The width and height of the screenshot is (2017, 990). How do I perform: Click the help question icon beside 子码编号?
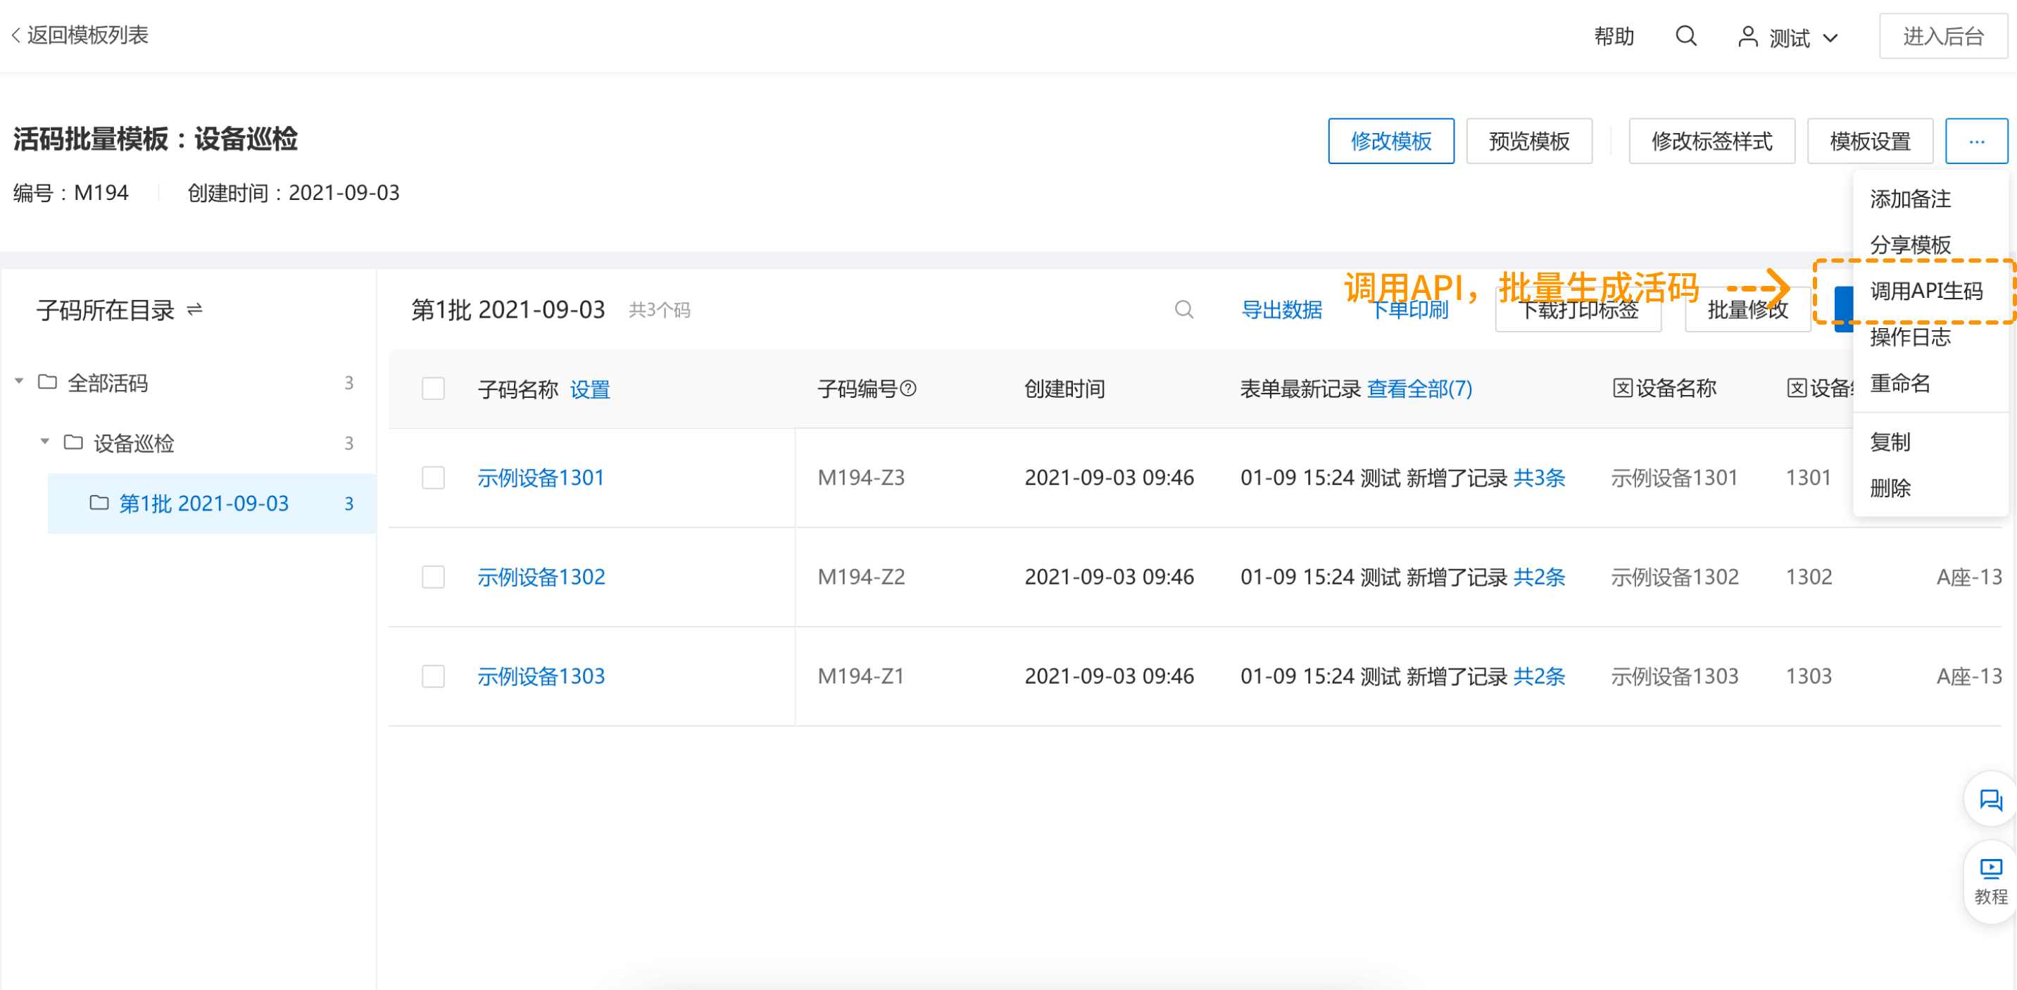tap(908, 388)
